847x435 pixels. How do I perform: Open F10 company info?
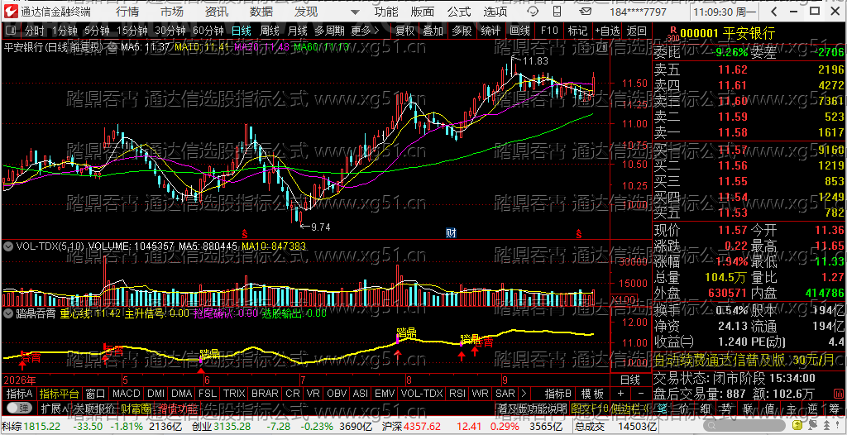[549, 31]
